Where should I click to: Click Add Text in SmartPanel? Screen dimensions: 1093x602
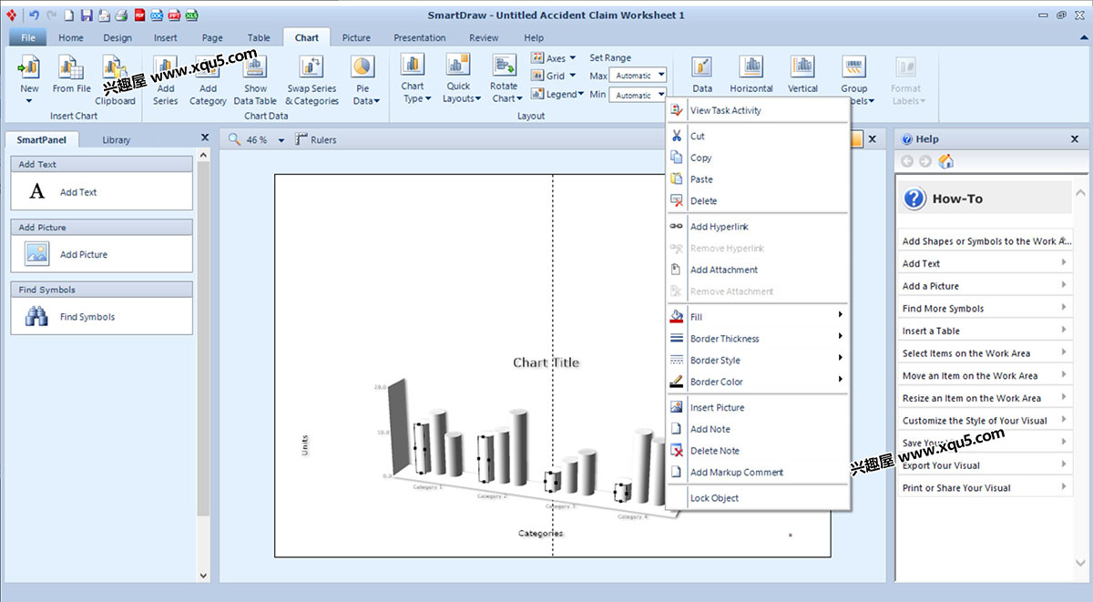(101, 192)
